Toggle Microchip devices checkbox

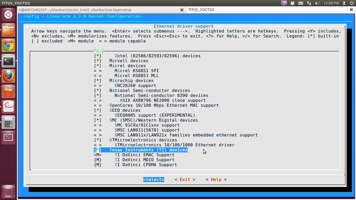point(98,80)
